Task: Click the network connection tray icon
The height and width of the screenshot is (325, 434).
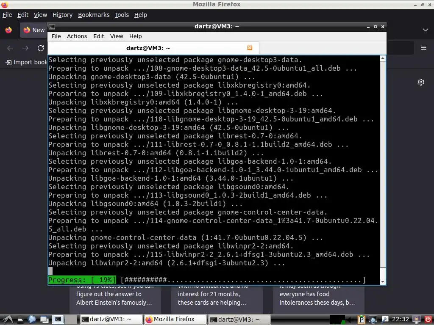Action: 373,319
